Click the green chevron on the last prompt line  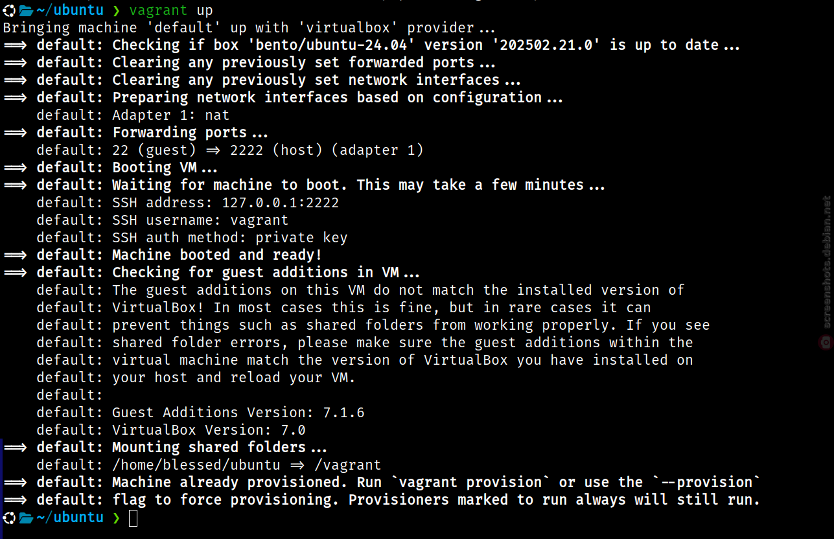[x=116, y=518]
